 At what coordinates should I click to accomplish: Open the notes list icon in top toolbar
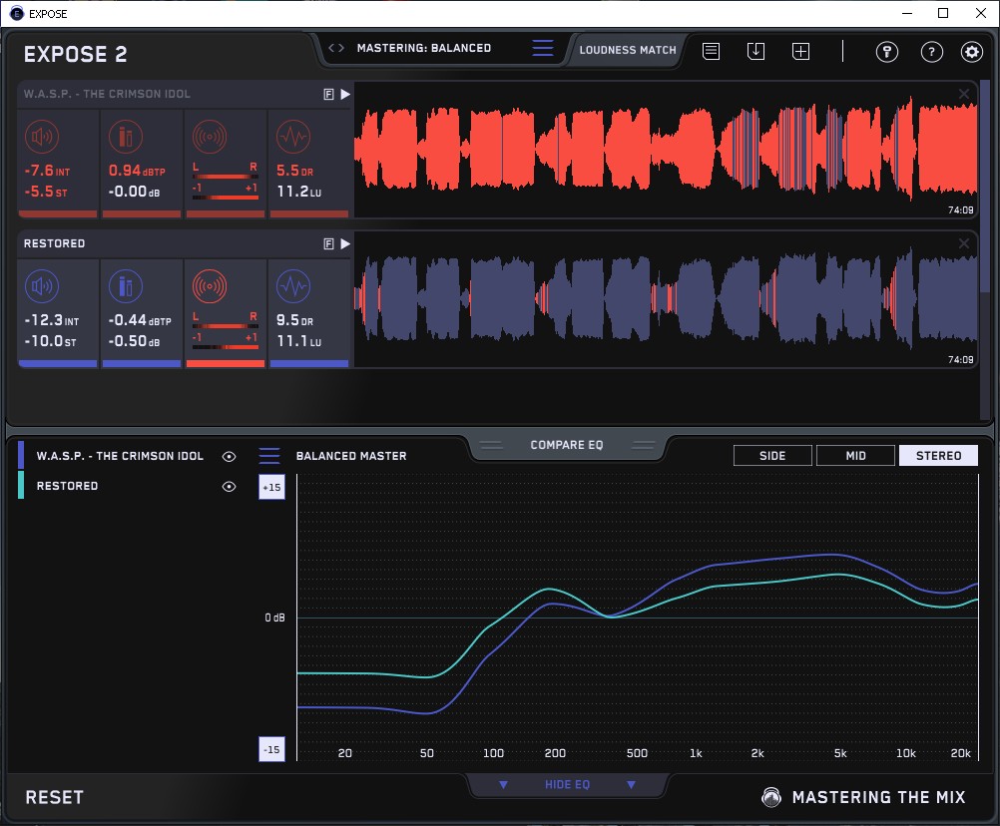(711, 52)
